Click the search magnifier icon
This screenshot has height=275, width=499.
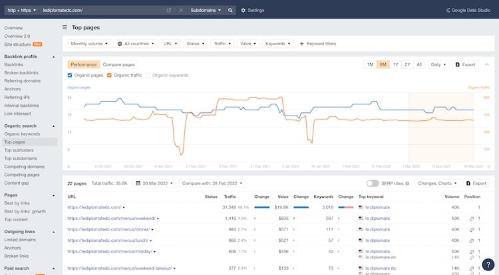point(230,10)
